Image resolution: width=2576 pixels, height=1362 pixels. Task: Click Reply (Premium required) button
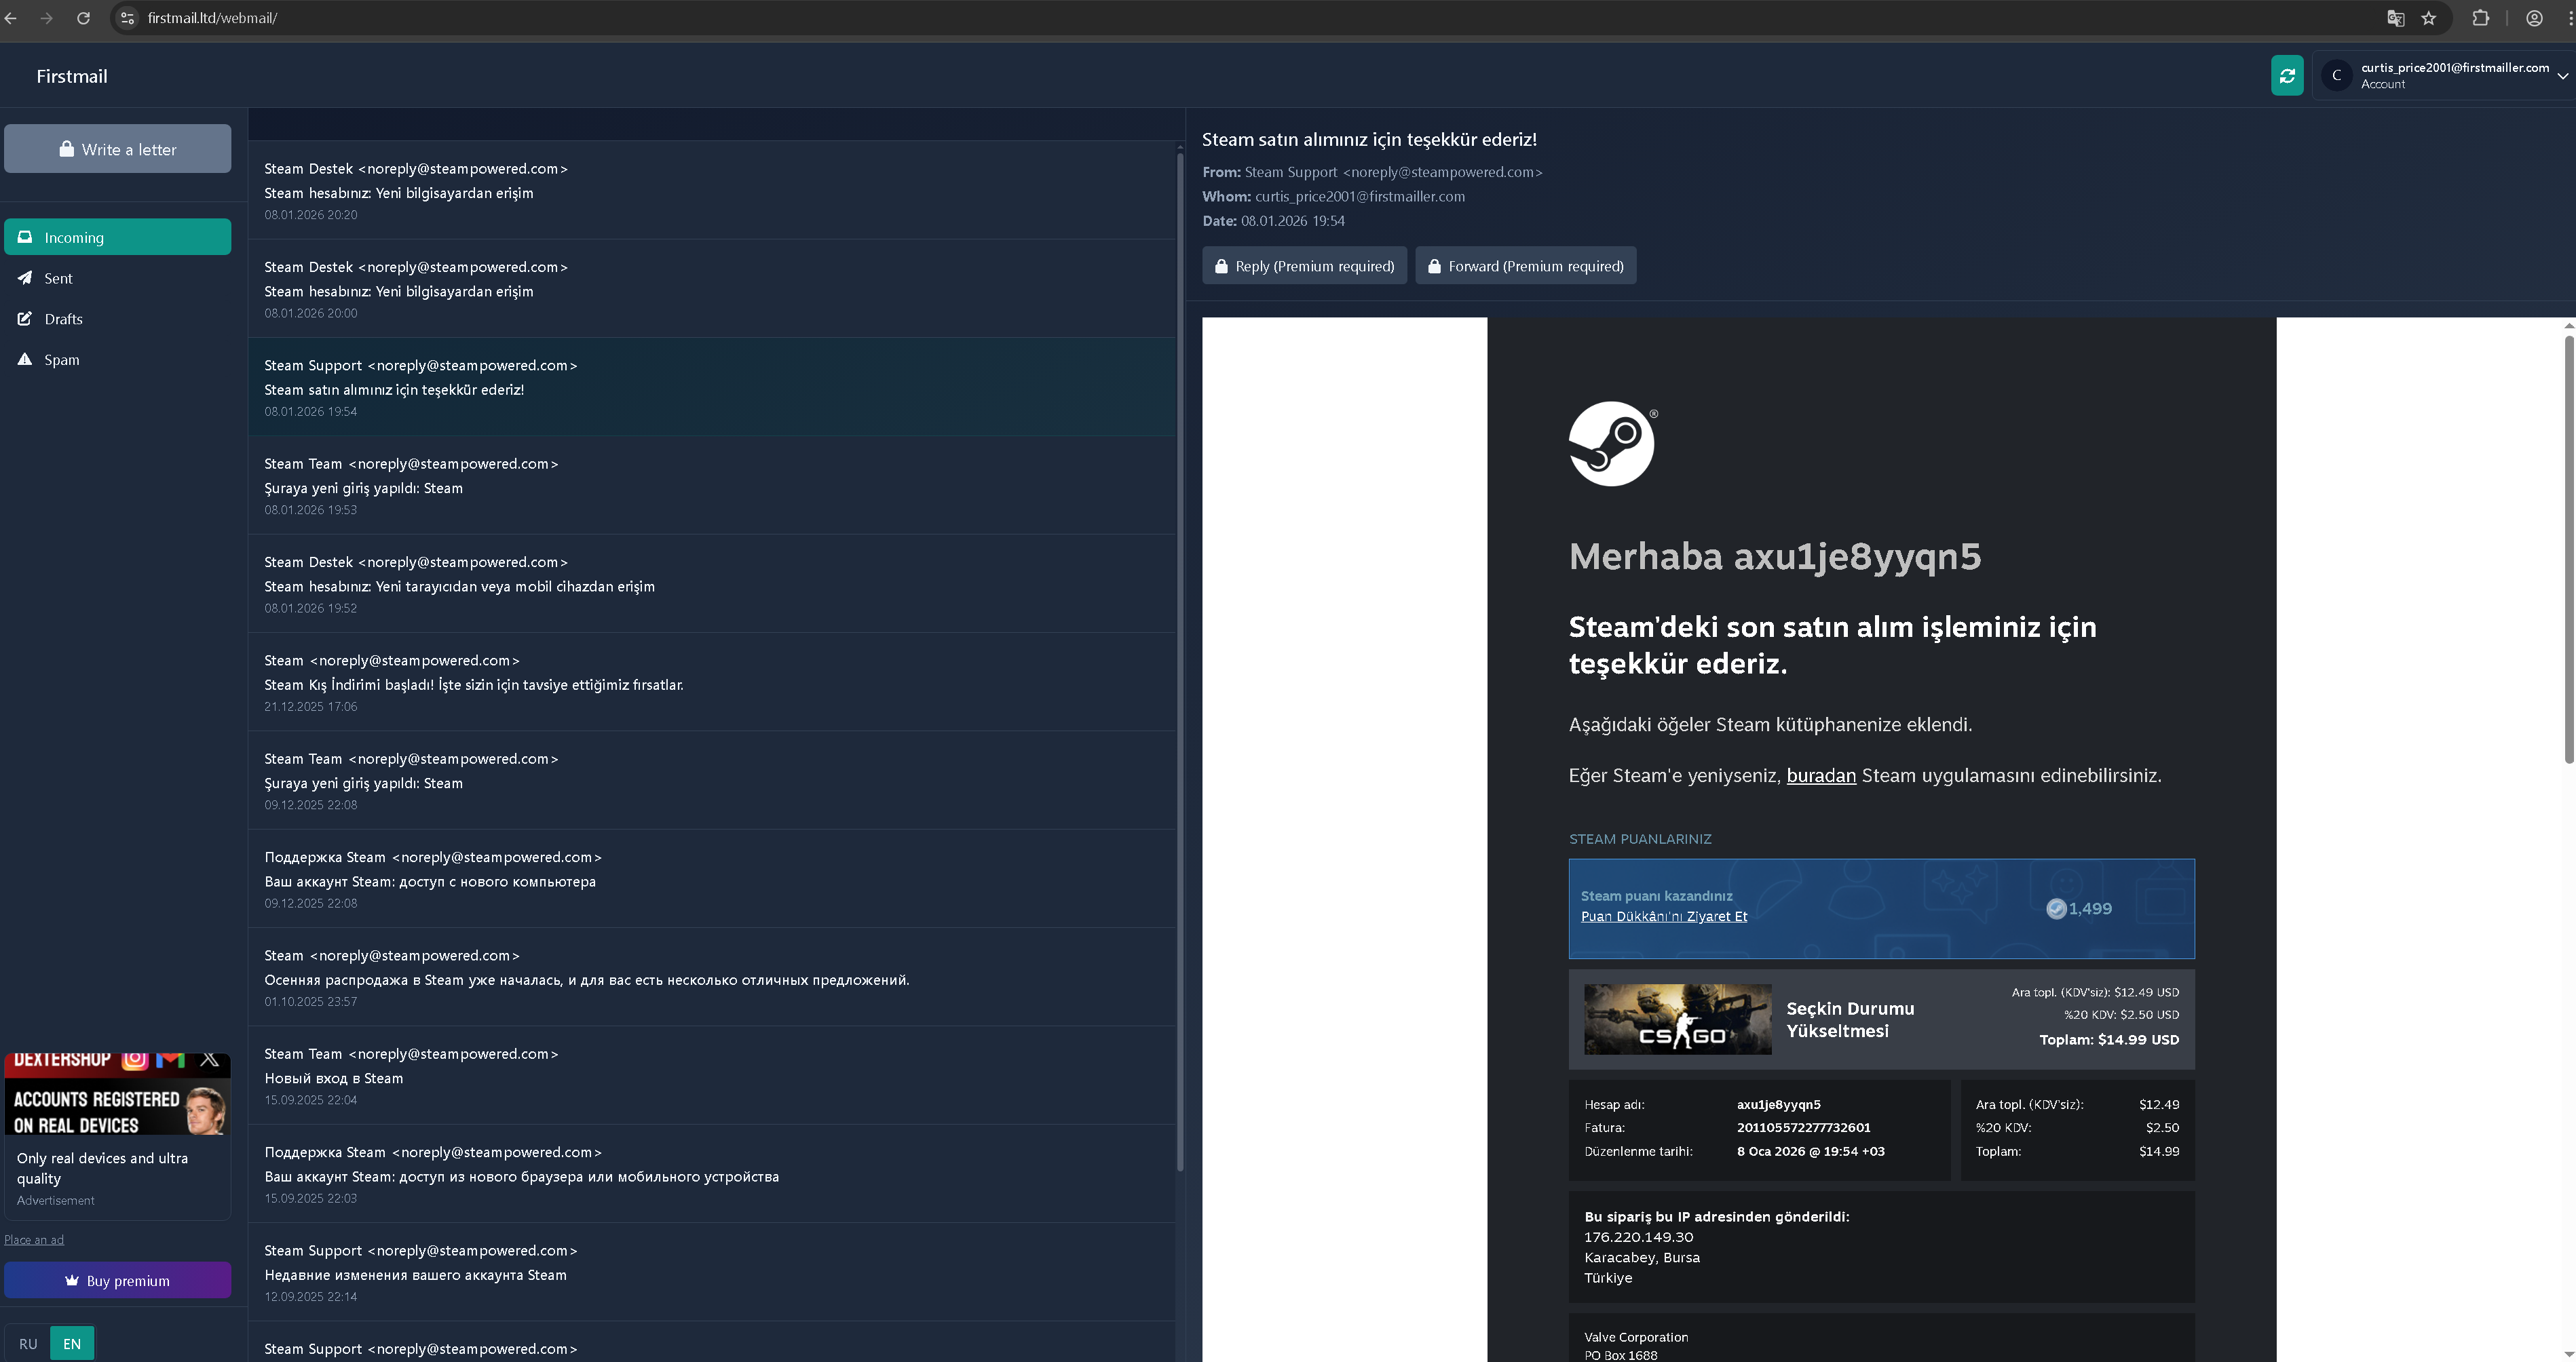coord(1304,266)
